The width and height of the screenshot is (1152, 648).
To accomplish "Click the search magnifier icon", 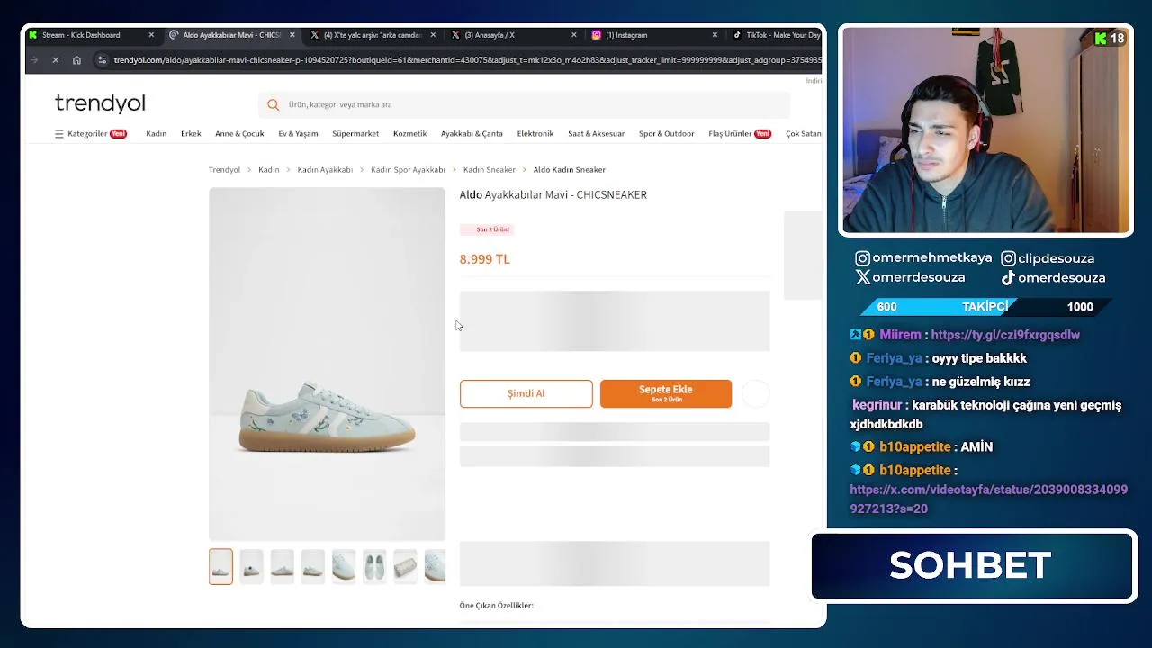I will tap(274, 104).
